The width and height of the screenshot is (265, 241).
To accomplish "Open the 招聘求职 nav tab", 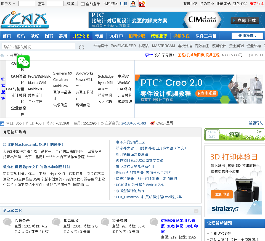I will [x=137, y=36].
